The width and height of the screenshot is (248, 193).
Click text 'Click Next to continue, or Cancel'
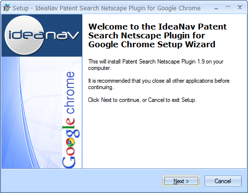click(x=126, y=100)
